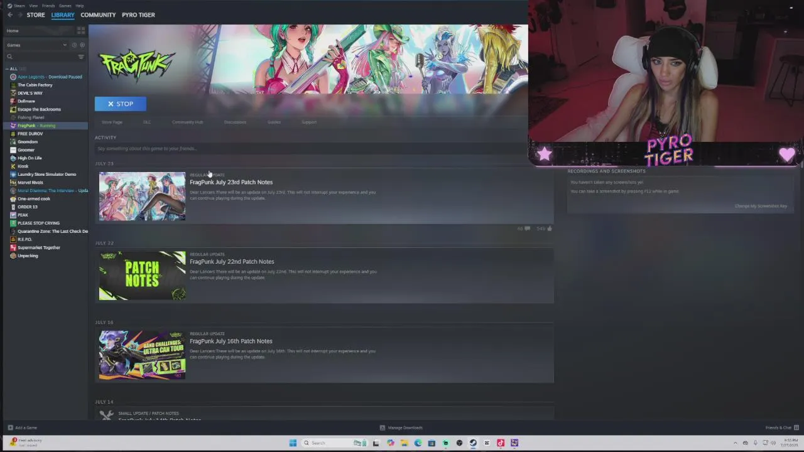Click Add a Game plus button
The width and height of the screenshot is (804, 452).
pos(10,428)
